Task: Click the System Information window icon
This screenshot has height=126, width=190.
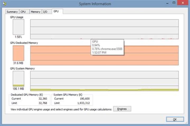Action: tap(5, 4)
